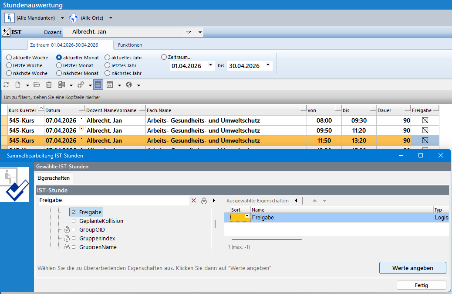Click the refresh icon in the toolbar

coord(6,85)
